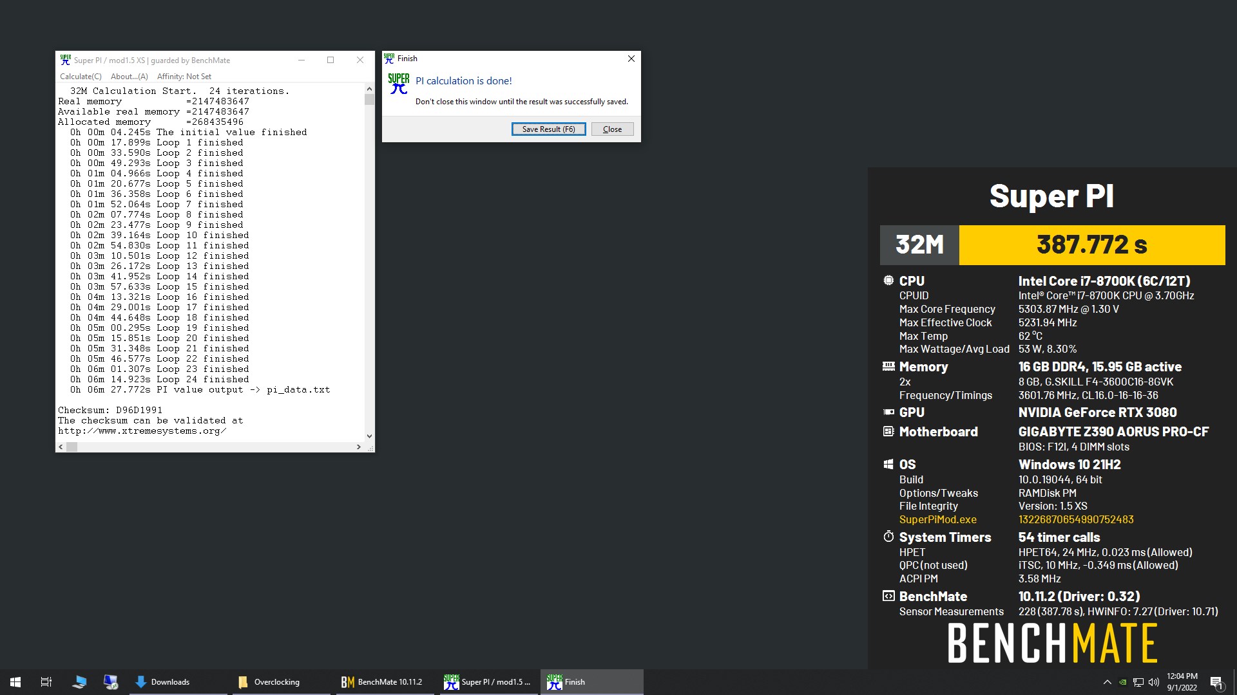Click the 32M label in result panel
Image resolution: width=1237 pixels, height=695 pixels.
(x=919, y=245)
